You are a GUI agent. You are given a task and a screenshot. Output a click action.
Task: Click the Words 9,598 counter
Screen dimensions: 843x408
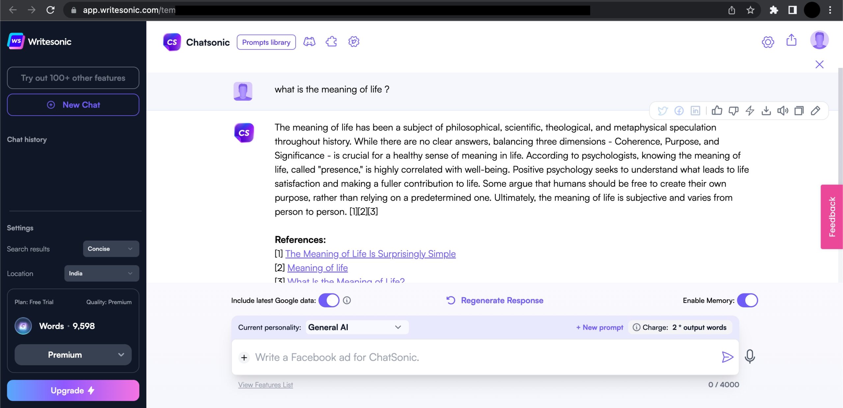tap(67, 326)
